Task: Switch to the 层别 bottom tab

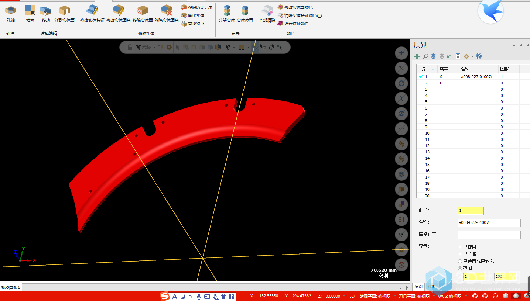Action: (418, 287)
